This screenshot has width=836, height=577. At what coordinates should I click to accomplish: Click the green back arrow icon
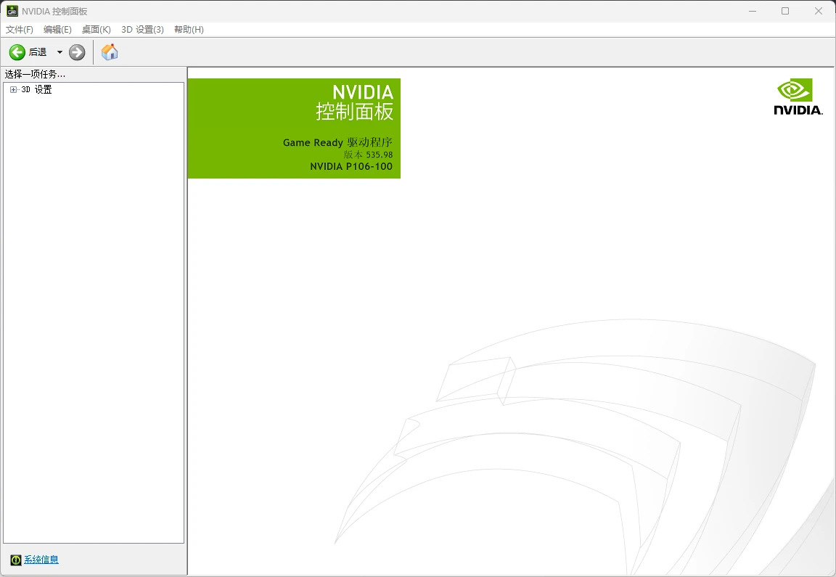tap(17, 52)
